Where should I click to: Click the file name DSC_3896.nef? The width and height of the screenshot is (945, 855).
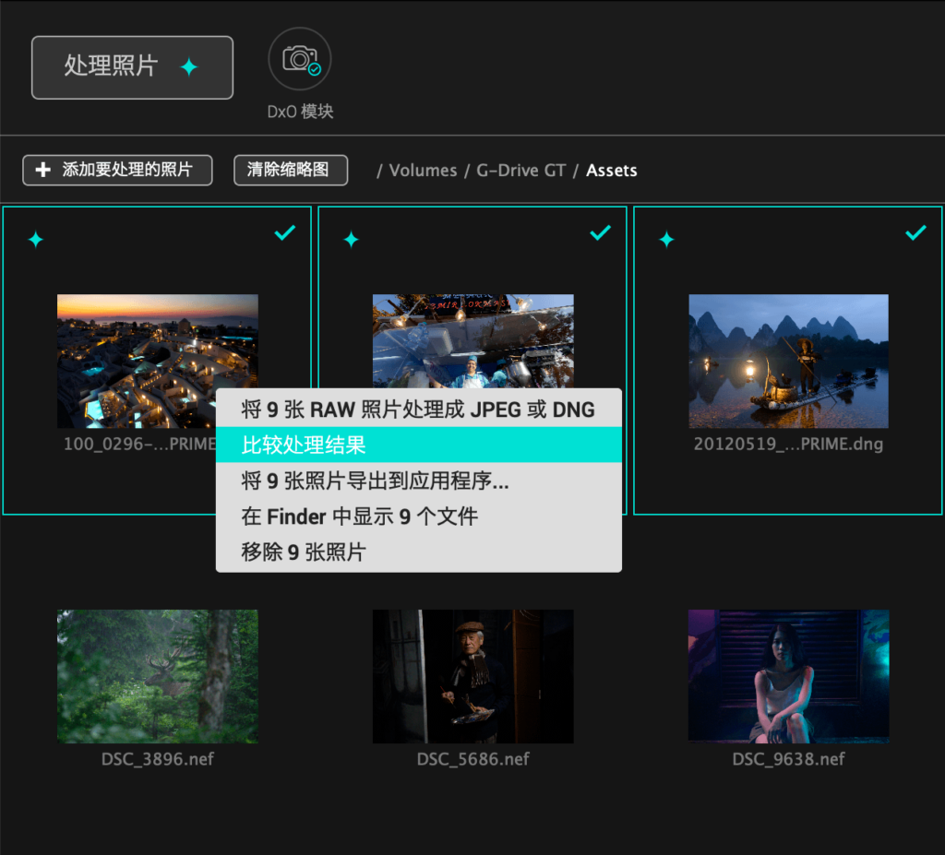click(157, 759)
